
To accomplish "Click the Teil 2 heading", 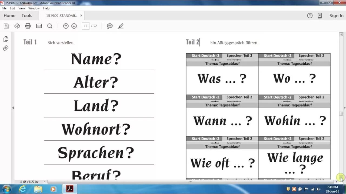I will pos(192,42).
